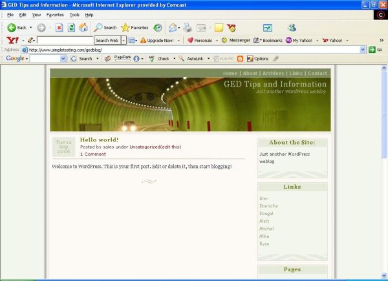Open the View menu
The width and height of the screenshot is (388, 281).
tap(36, 15)
